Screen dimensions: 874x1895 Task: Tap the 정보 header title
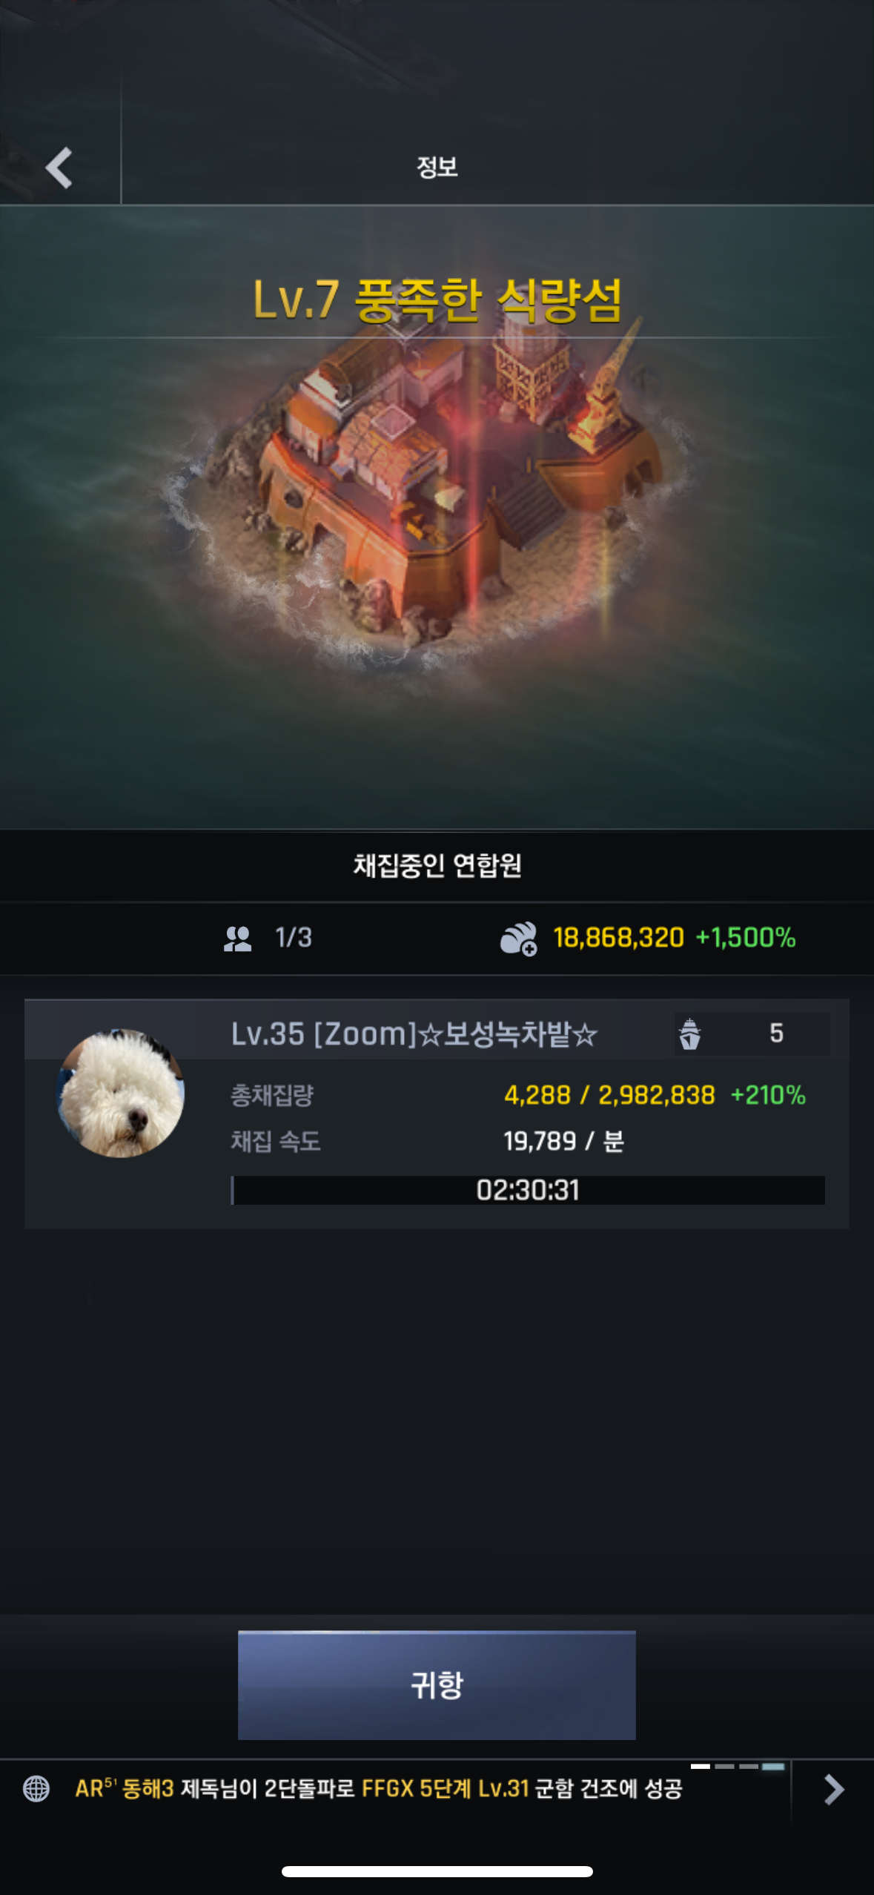pos(437,167)
